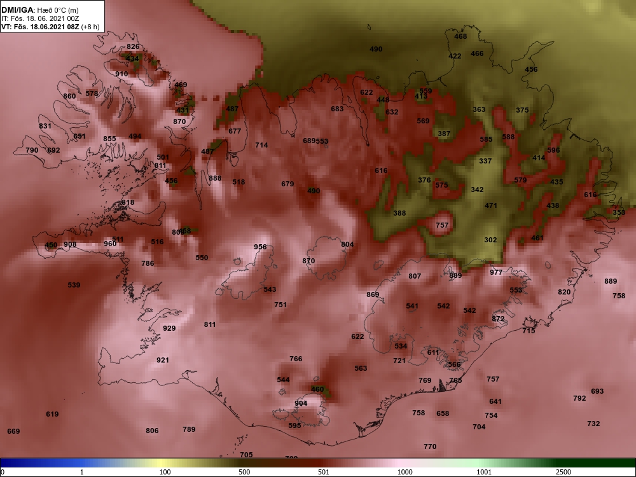Select the 375 map value
Viewport: 636px width, 477px height.
tap(522, 110)
